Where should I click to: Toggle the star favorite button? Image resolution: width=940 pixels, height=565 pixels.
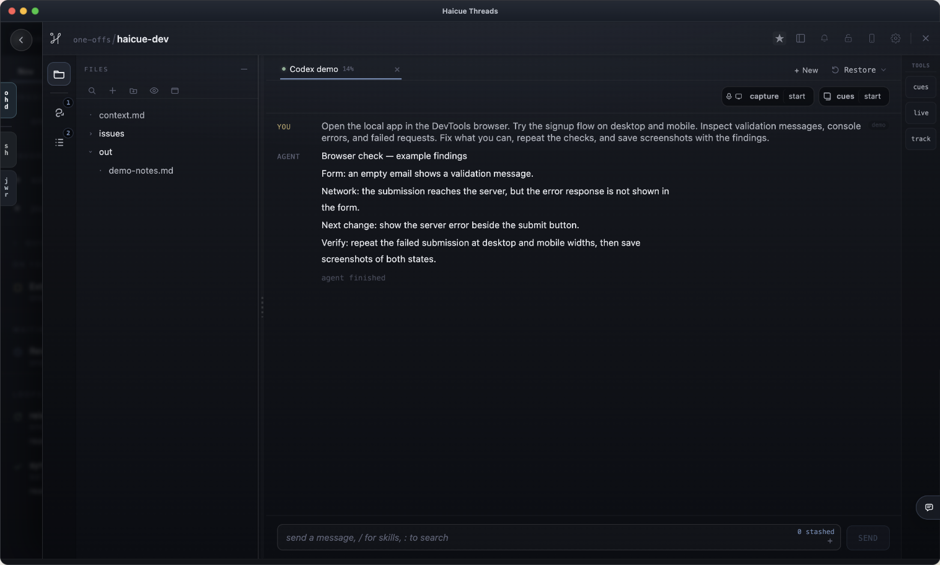click(x=780, y=38)
